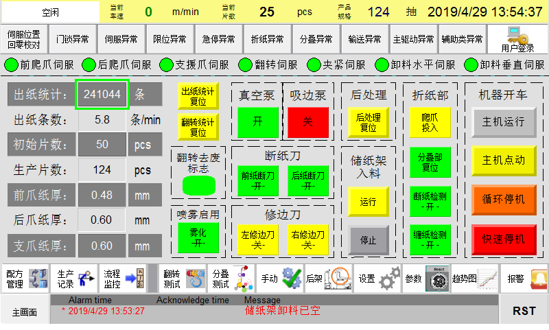
Task: Toggle 雾化 spray enable button
Action: (198, 238)
